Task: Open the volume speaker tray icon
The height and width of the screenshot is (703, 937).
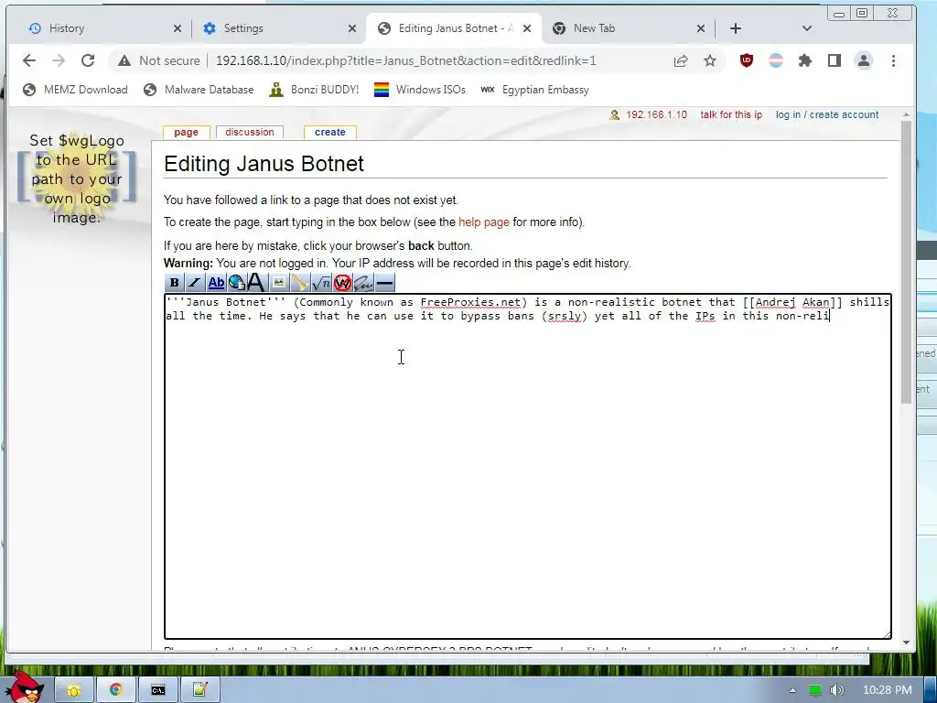Action: pyautogui.click(x=837, y=690)
